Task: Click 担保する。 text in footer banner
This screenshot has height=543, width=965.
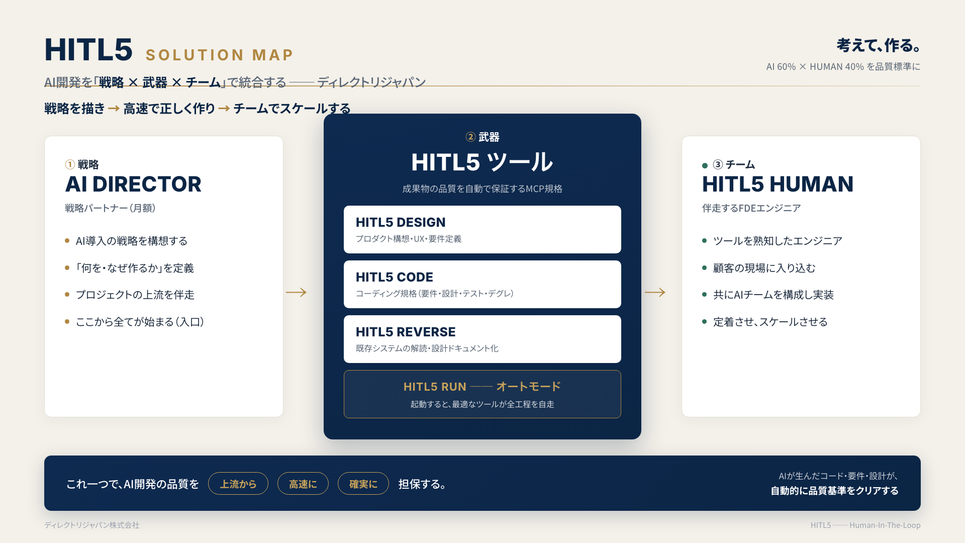Action: [x=422, y=484]
